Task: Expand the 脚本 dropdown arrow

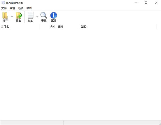Action: pos(37,17)
